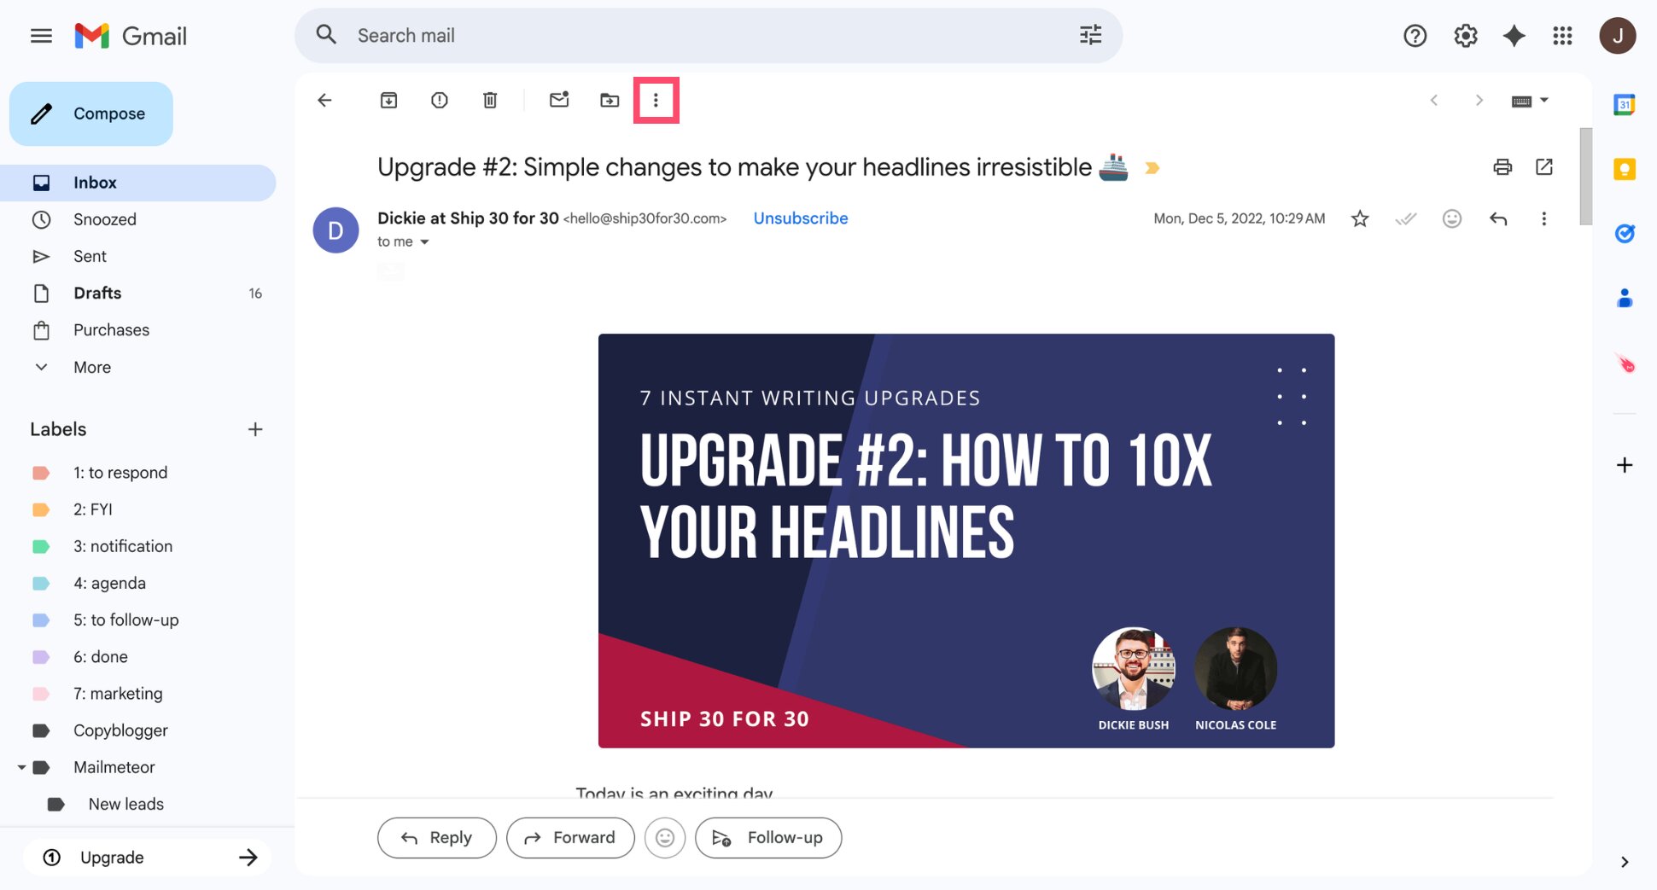Move the email to another folder
Image resolution: width=1657 pixels, height=890 pixels.
pyautogui.click(x=610, y=100)
